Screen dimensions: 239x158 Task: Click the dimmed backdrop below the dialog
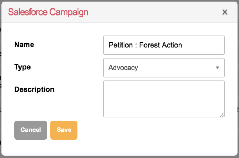pos(119,156)
